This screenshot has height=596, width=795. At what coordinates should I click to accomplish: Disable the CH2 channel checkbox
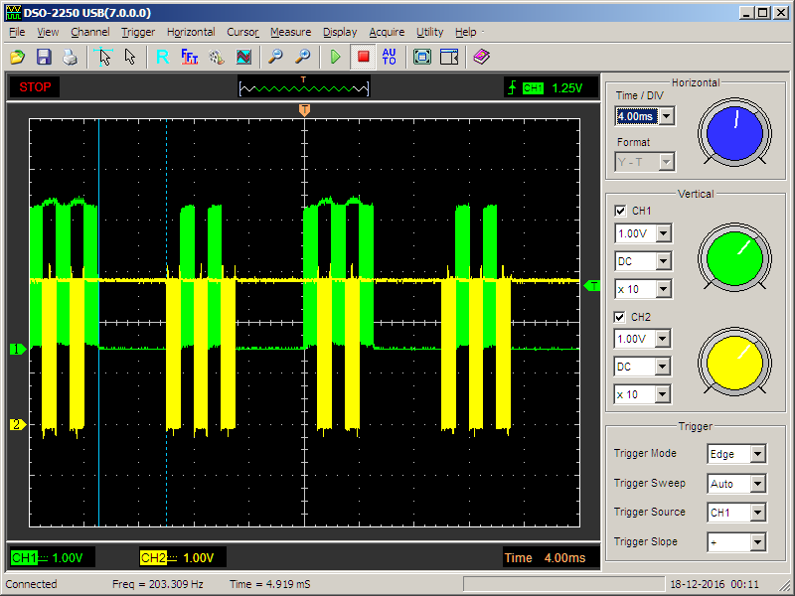click(x=621, y=316)
